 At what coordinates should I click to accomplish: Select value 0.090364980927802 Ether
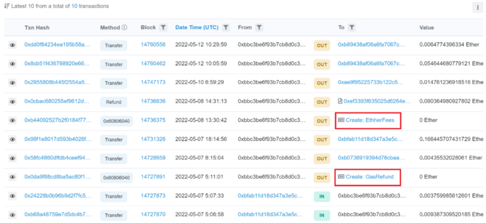[x=451, y=101]
